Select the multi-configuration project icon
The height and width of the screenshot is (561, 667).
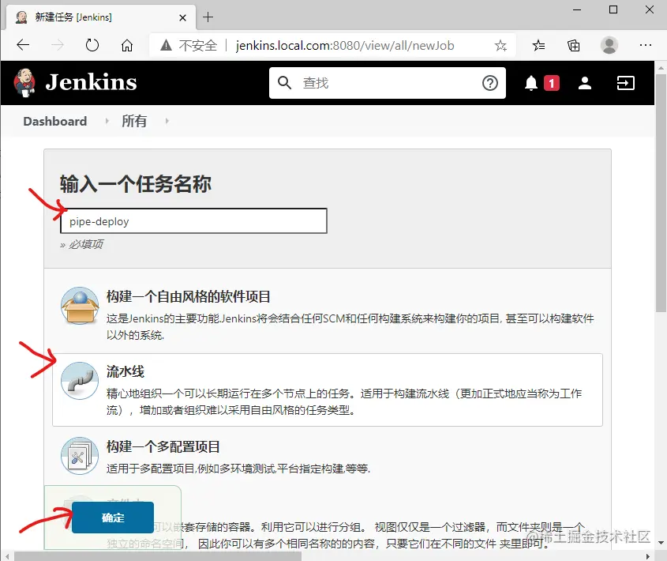click(x=80, y=456)
